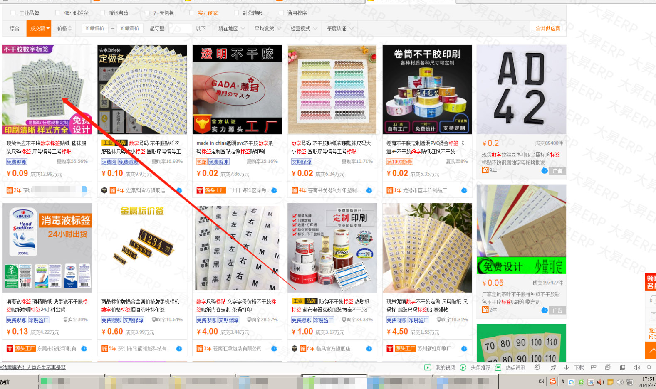
Task: Click the CH language indicator
Action: (541, 382)
